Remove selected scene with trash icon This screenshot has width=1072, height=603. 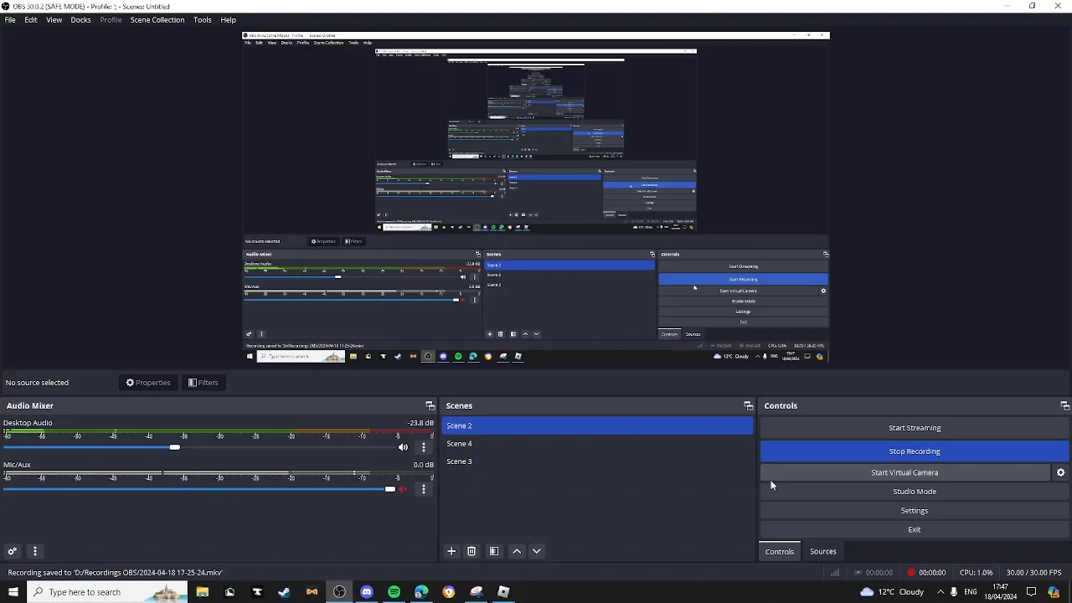point(472,551)
